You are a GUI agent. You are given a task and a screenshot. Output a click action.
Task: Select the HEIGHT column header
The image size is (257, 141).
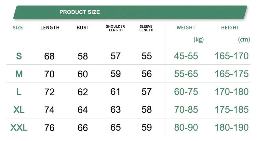[x=230, y=28]
